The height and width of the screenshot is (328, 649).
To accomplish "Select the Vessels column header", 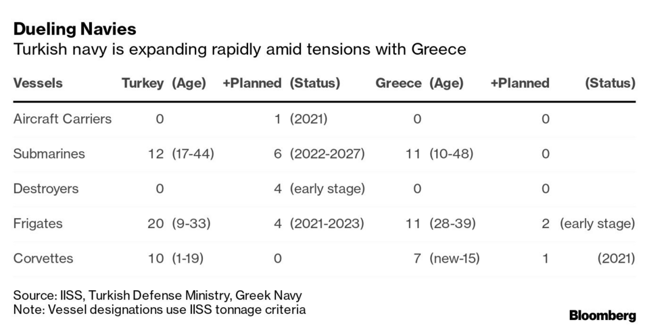I will click(x=38, y=83).
